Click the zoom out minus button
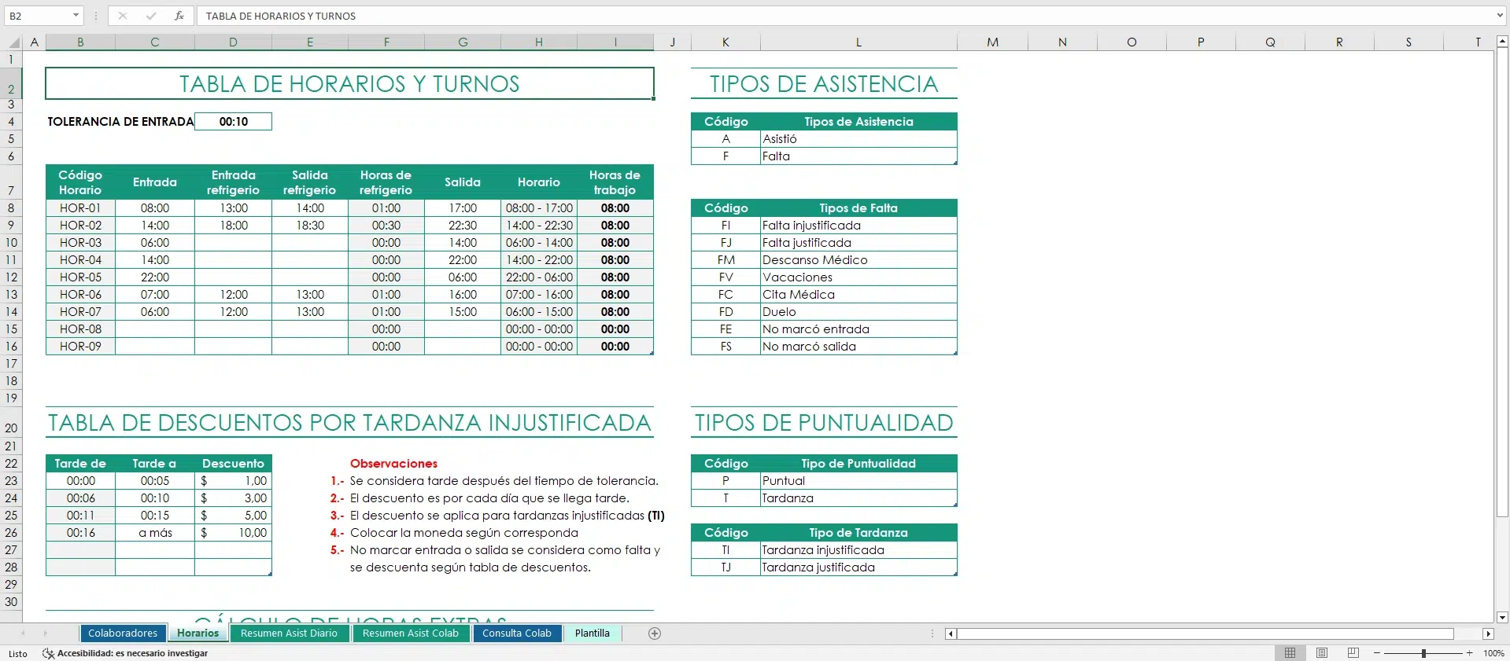The width and height of the screenshot is (1510, 661). tap(1377, 653)
